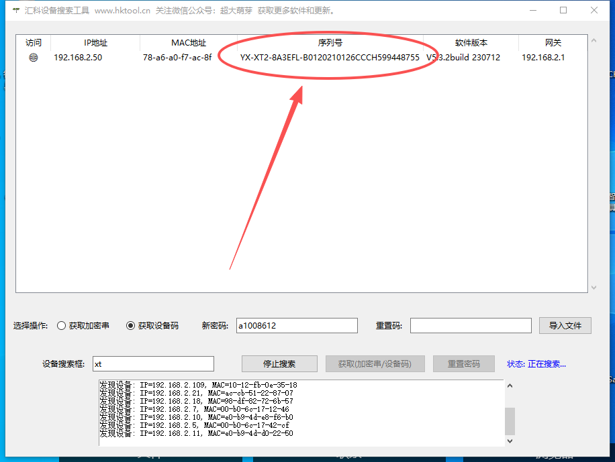Viewport: 615px width, 462px height.
Task: Click the empty 重置码 input field
Action: click(x=470, y=325)
